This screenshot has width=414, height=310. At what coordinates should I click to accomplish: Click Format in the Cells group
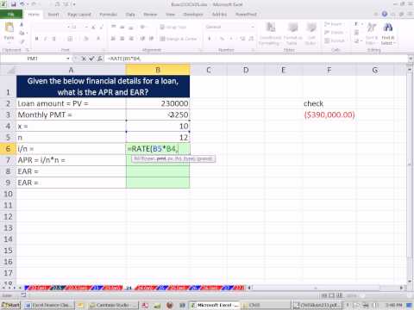pyautogui.click(x=335, y=40)
